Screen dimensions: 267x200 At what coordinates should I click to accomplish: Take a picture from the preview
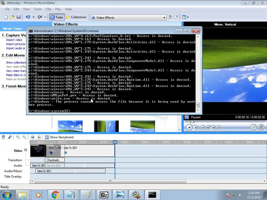[x=261, y=127]
